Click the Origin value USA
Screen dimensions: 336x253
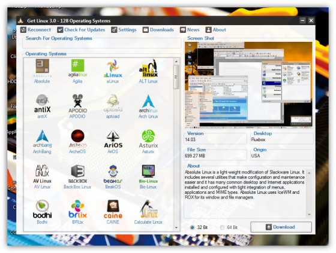pos(256,156)
